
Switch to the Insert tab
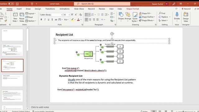click(19, 9)
